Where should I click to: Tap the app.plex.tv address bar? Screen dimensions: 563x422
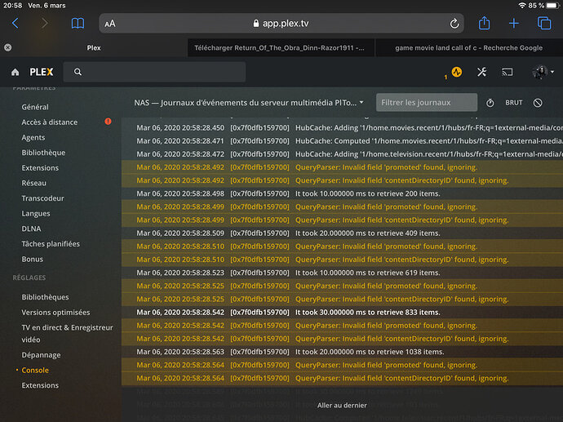tap(281, 24)
